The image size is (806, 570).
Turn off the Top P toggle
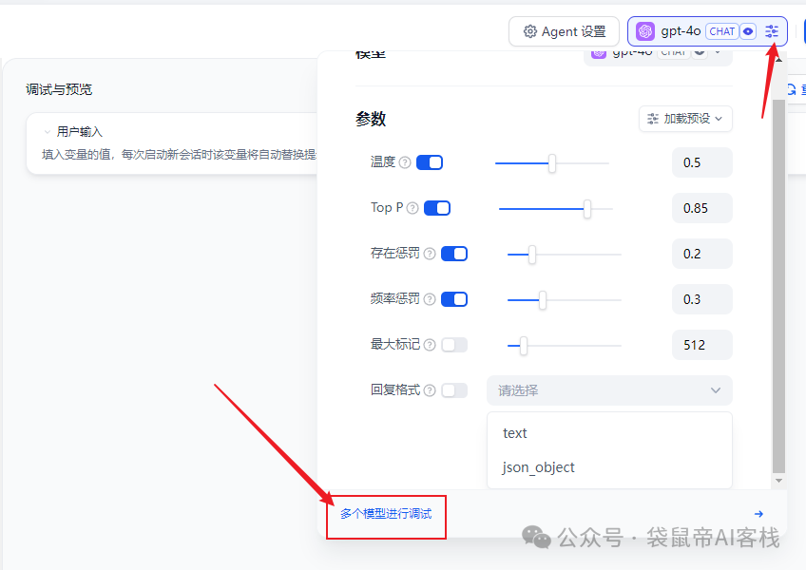click(437, 208)
